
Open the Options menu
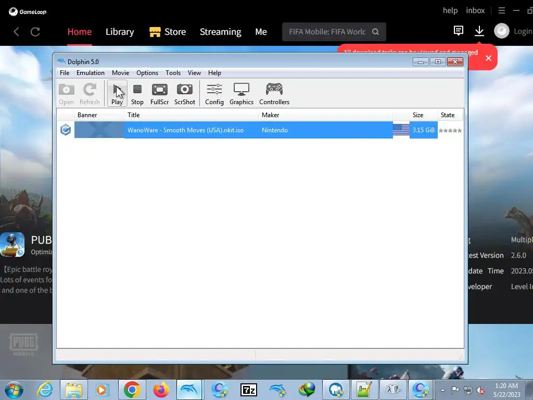(x=147, y=73)
